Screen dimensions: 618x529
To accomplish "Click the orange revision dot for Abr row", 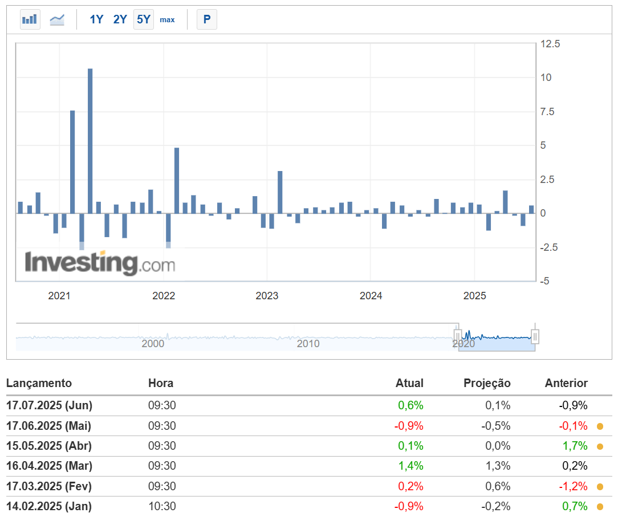I will 600,446.
